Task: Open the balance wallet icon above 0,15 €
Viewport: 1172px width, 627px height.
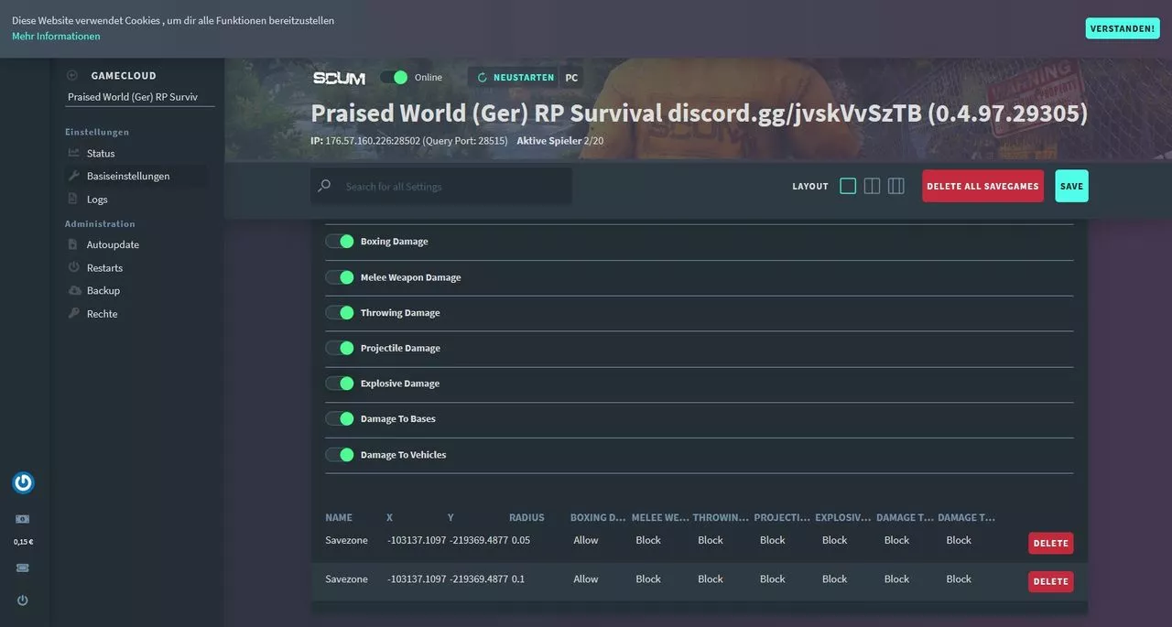Action: [23, 519]
